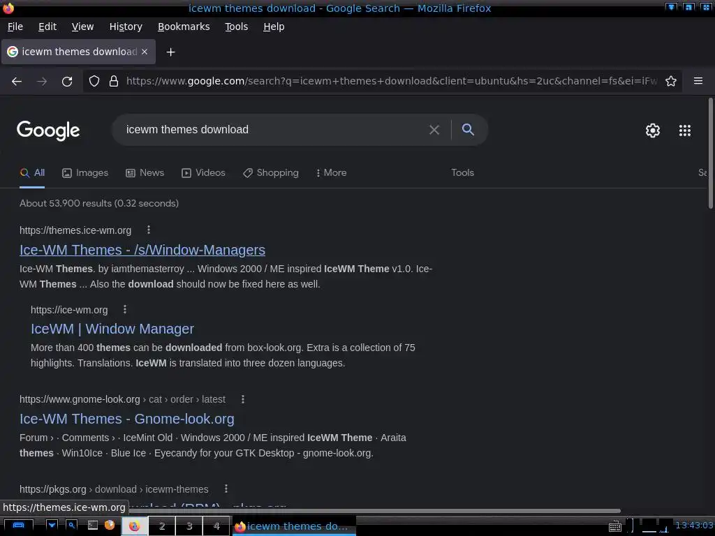
Task: Open Ice-WM Themes Gnome-look.org result
Action: click(127, 419)
